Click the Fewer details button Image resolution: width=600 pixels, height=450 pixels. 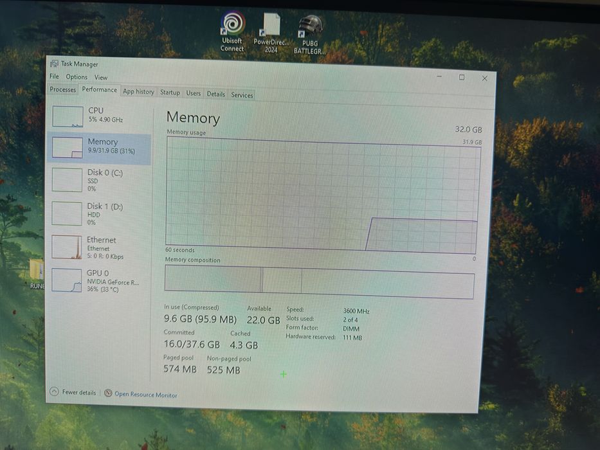73,392
